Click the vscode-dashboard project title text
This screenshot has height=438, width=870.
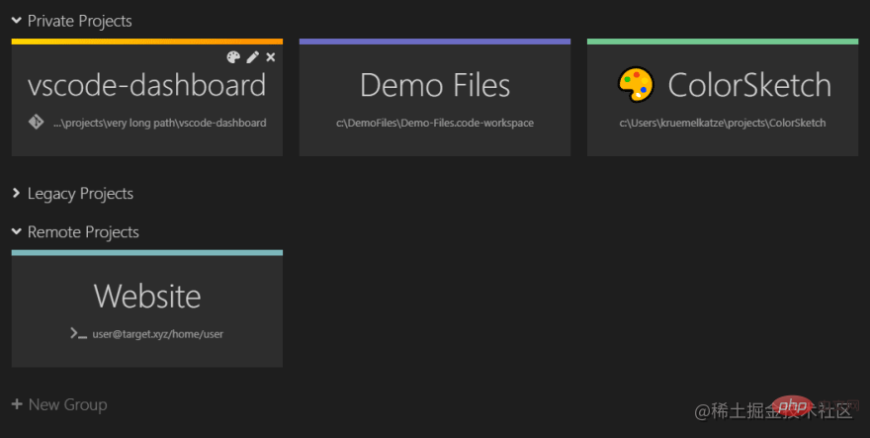(147, 85)
